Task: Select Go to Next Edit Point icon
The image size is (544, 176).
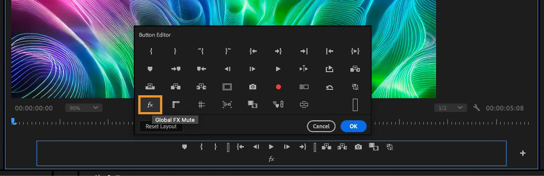Action: point(304,51)
